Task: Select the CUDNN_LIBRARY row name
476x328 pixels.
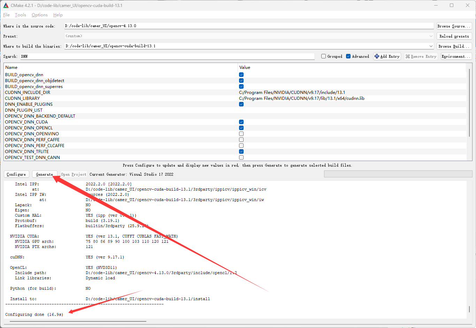Action: point(22,98)
